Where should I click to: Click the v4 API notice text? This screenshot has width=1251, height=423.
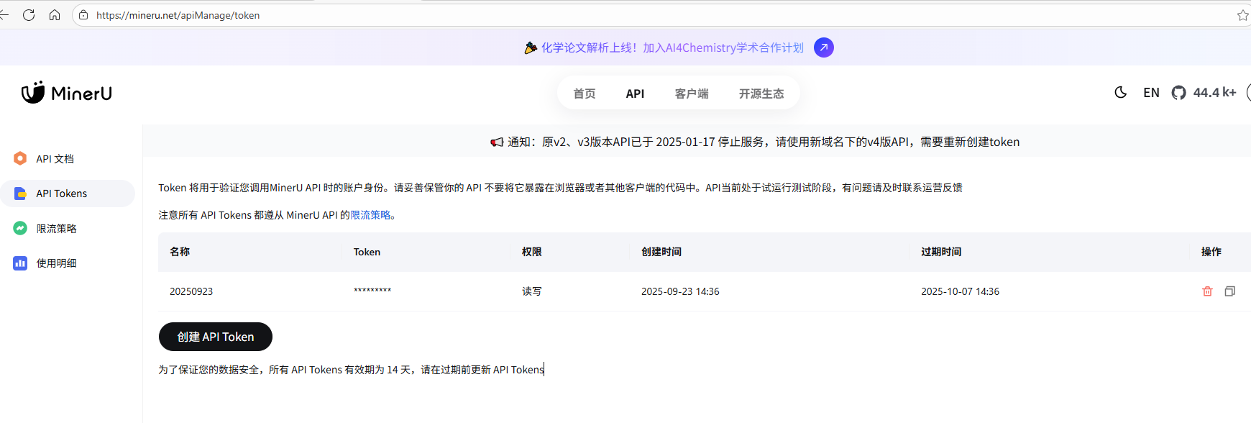coord(764,142)
